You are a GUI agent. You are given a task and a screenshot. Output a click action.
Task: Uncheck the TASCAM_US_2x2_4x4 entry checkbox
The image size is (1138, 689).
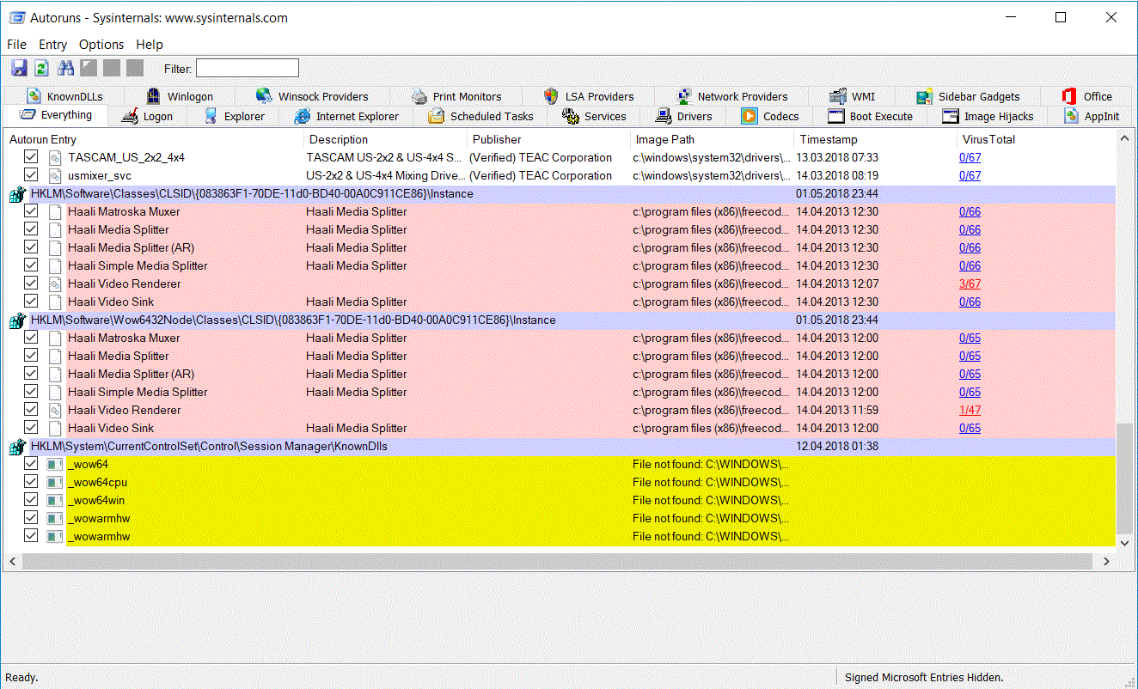point(31,157)
